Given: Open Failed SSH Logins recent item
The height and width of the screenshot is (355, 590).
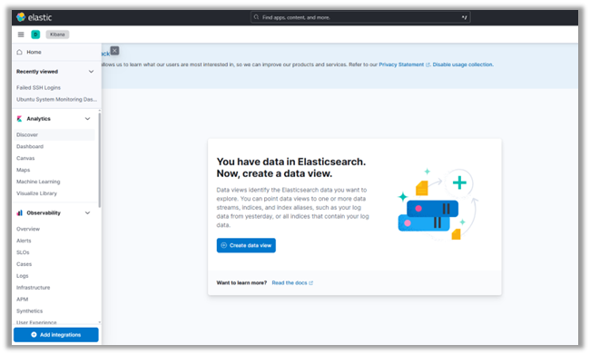Looking at the screenshot, I should [x=38, y=88].
